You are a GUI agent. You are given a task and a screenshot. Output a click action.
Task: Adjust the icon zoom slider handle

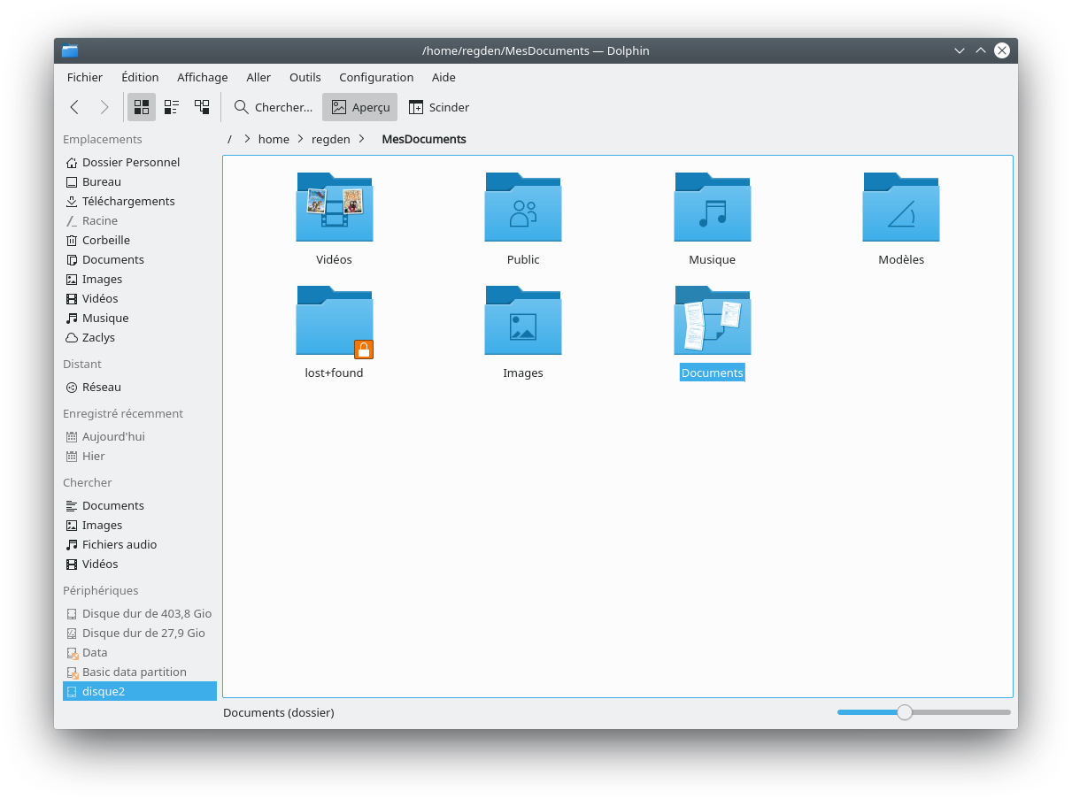(904, 712)
